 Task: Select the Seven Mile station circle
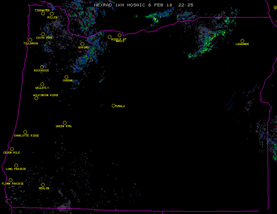[12, 149]
